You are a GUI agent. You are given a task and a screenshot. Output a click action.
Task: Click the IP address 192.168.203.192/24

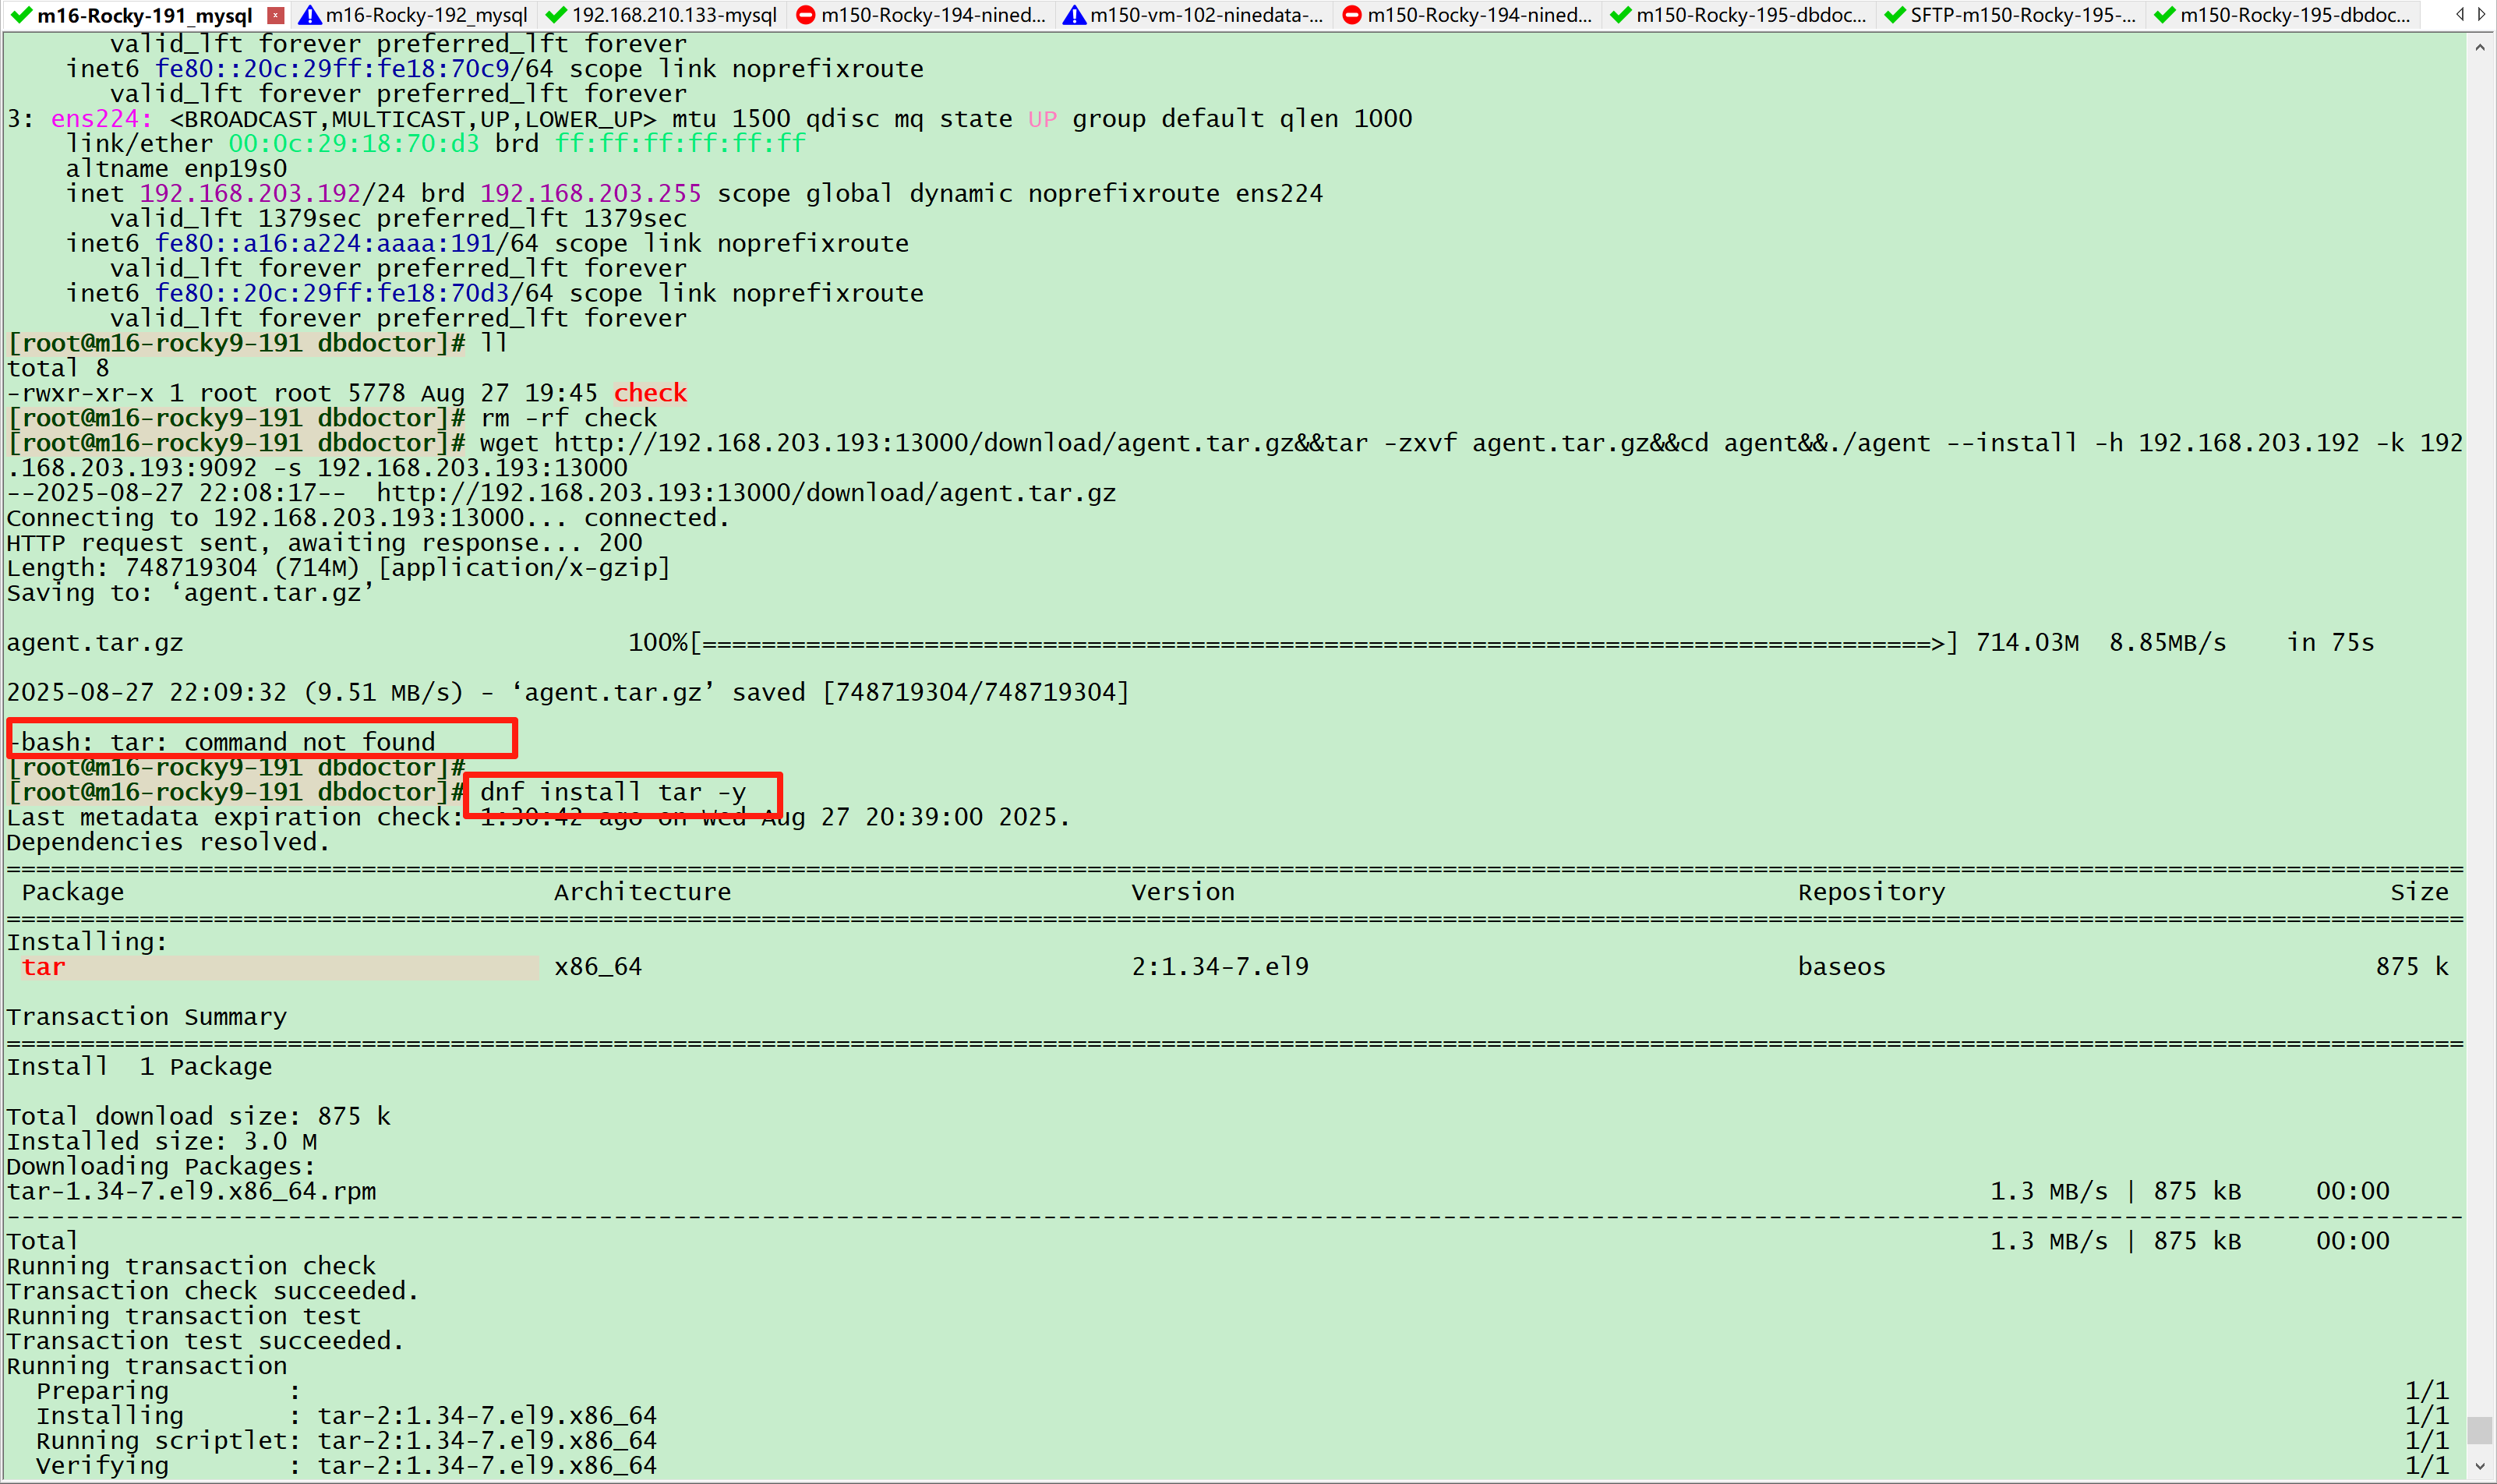(x=272, y=193)
